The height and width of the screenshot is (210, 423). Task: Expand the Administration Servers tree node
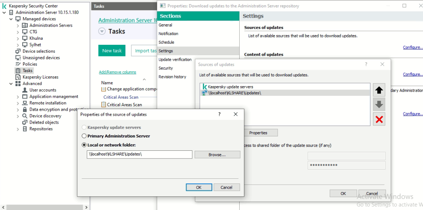click(18, 26)
